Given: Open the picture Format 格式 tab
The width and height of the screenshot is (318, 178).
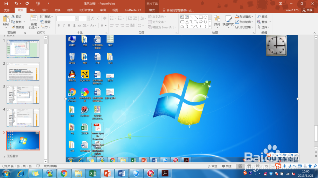Looking at the screenshot, I should coord(152,10).
